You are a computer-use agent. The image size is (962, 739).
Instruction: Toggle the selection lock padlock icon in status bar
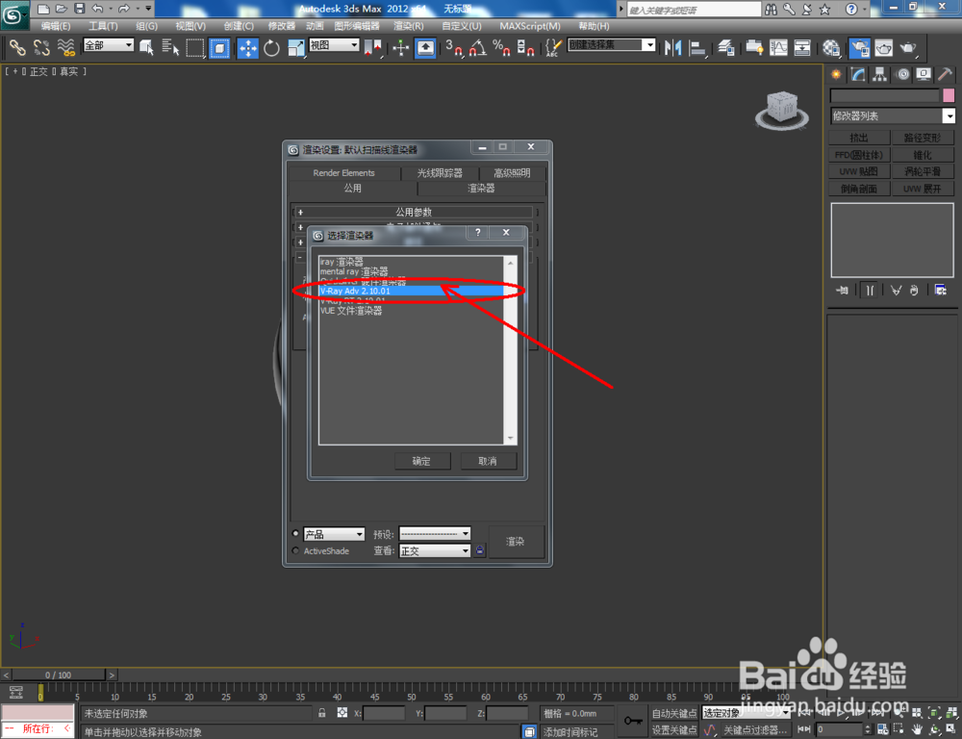pos(322,713)
